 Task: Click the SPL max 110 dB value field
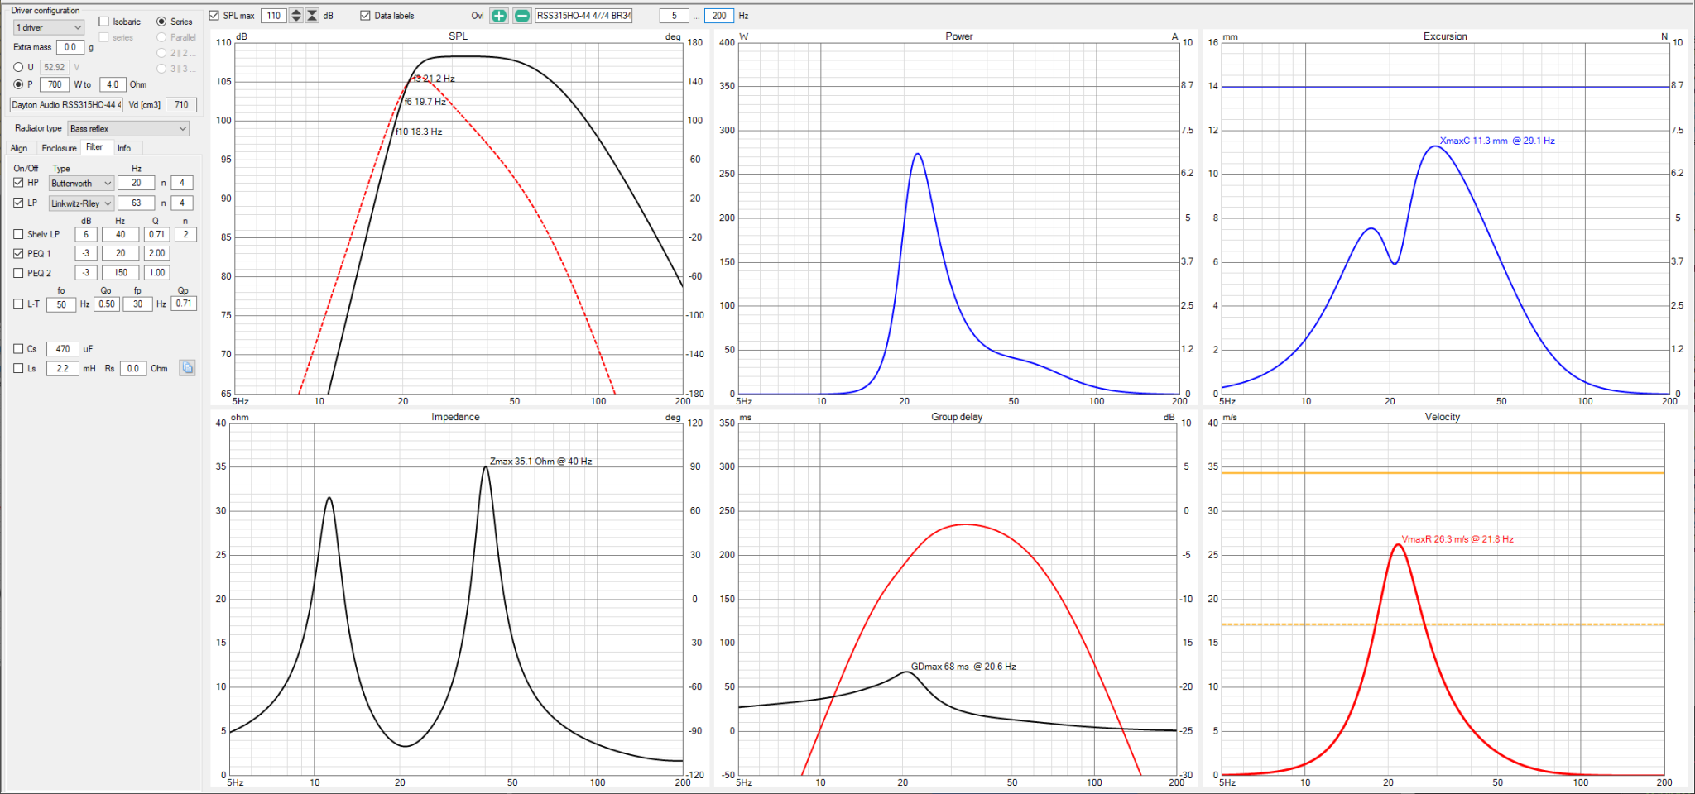(274, 16)
